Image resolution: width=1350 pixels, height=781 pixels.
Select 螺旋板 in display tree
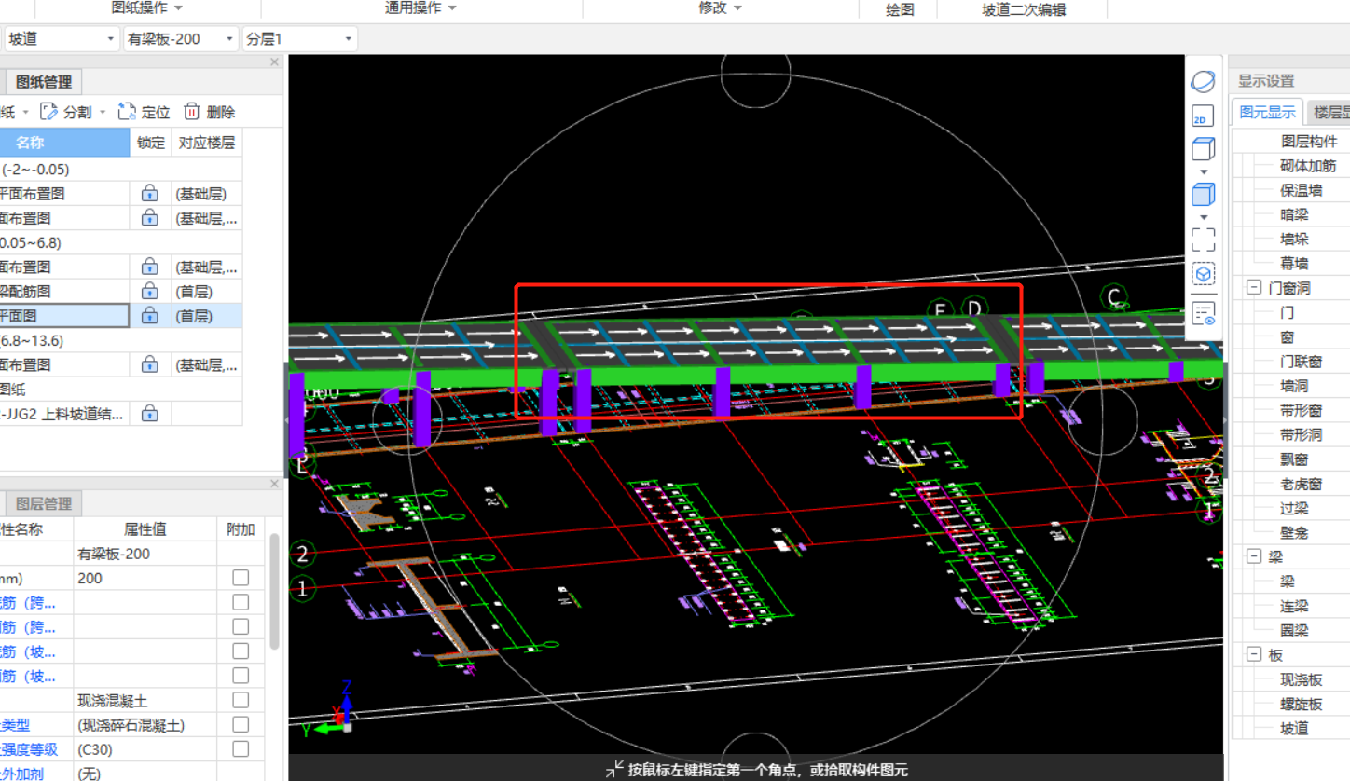pyautogui.click(x=1302, y=704)
